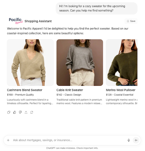This screenshot has width=145, height=151.
Task: Open the Cashmere Blend Sweater photo
Action: coord(30,63)
